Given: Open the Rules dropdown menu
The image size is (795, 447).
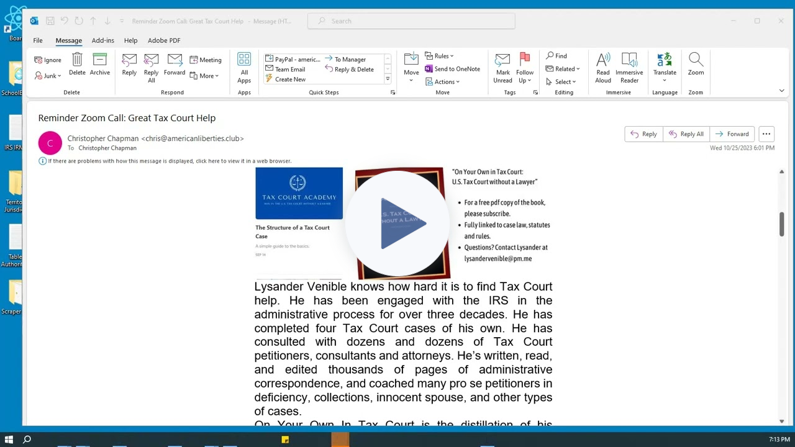Looking at the screenshot, I should [440, 56].
